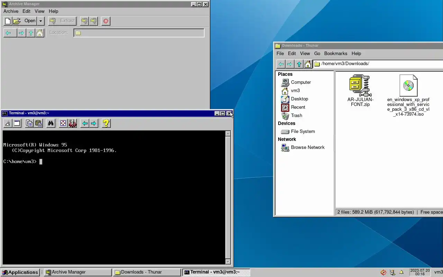
Task: Click the Paste icon in Terminal toolbar
Action: (x=38, y=123)
